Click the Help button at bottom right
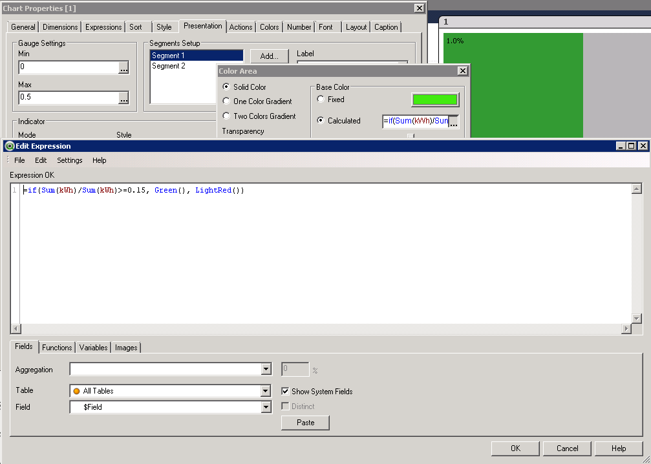This screenshot has height=464, width=651. 619,448
